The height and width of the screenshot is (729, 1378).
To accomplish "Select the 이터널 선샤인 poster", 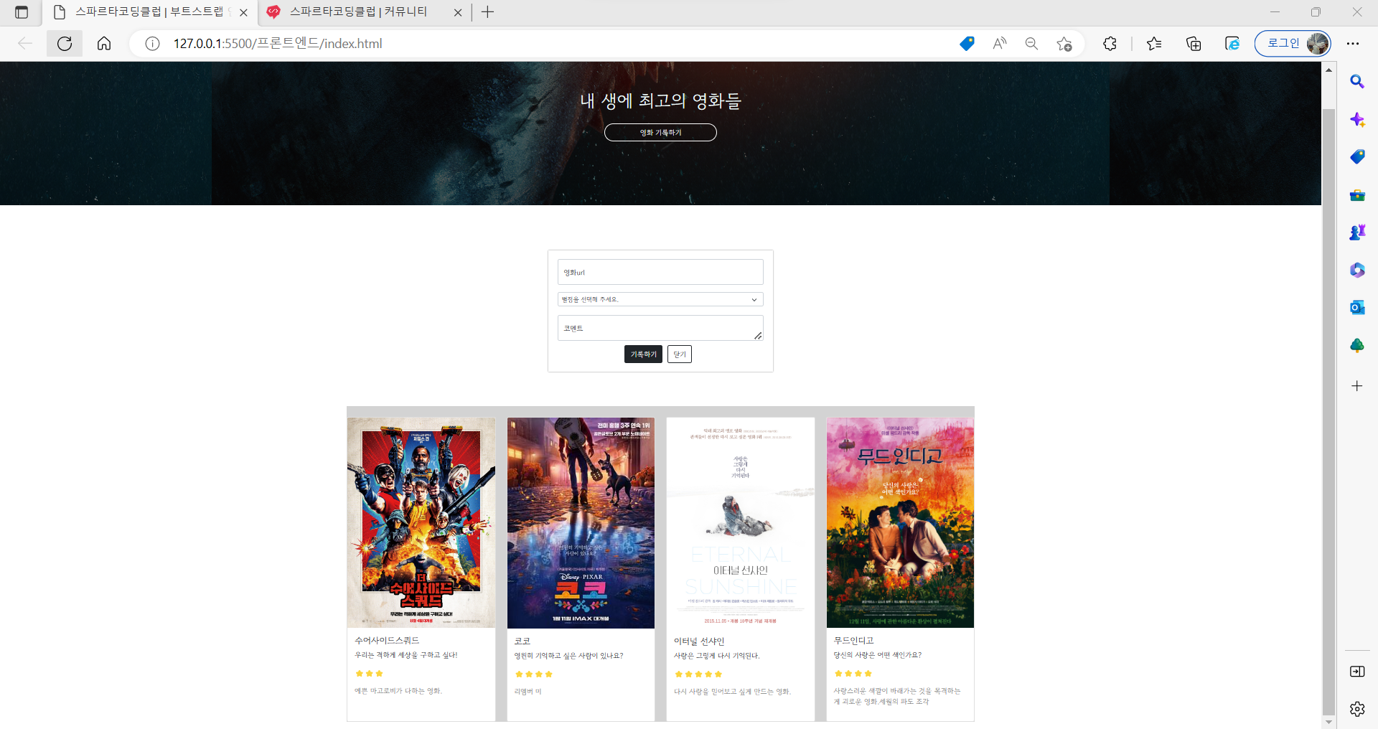I will tap(741, 523).
